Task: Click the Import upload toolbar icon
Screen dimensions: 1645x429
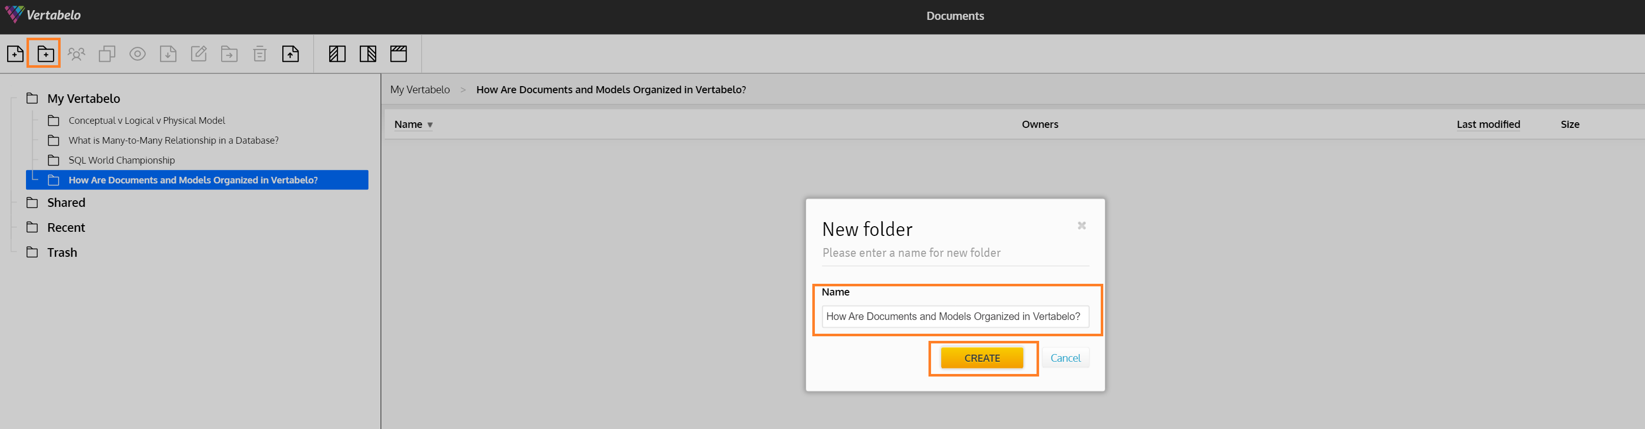Action: coord(290,55)
